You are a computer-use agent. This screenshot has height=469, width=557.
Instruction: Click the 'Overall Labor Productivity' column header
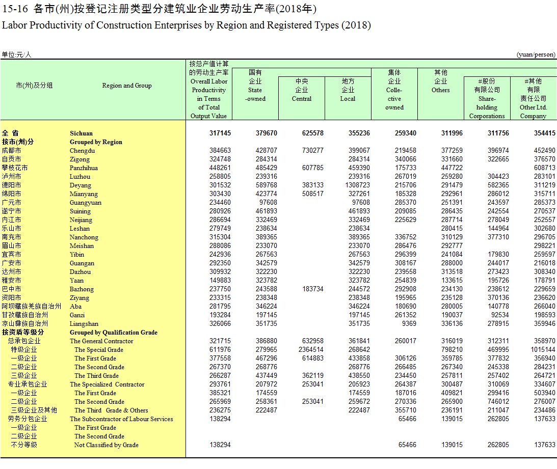pyautogui.click(x=209, y=90)
